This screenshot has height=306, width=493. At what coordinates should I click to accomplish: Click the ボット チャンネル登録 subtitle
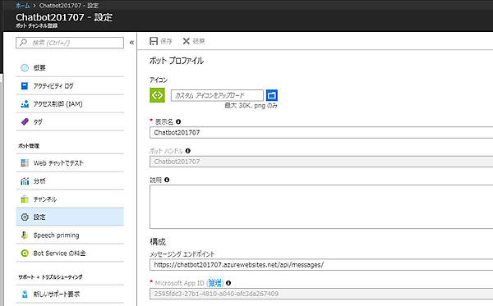pos(36,25)
